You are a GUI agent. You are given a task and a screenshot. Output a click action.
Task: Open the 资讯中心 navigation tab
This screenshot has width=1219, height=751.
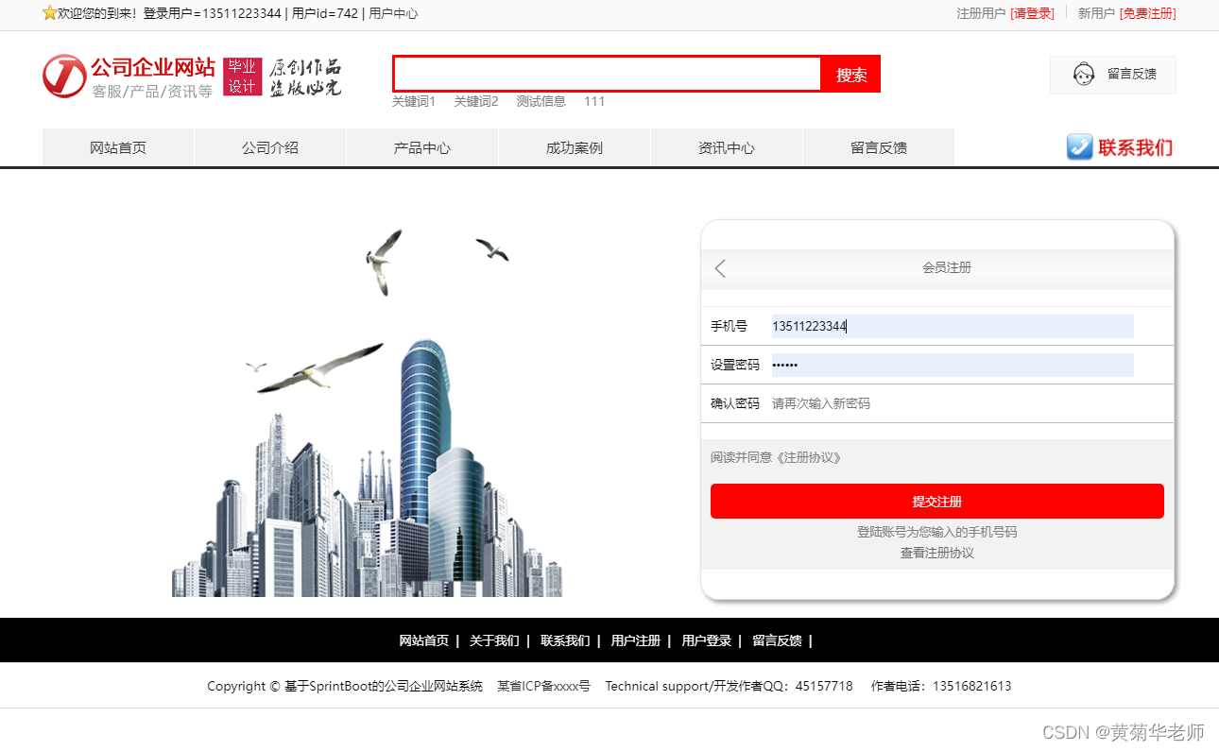[x=727, y=147]
